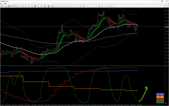Select the MN timeframe toolbar button
The height and width of the screenshot is (106, 169).
[x=80, y=6]
